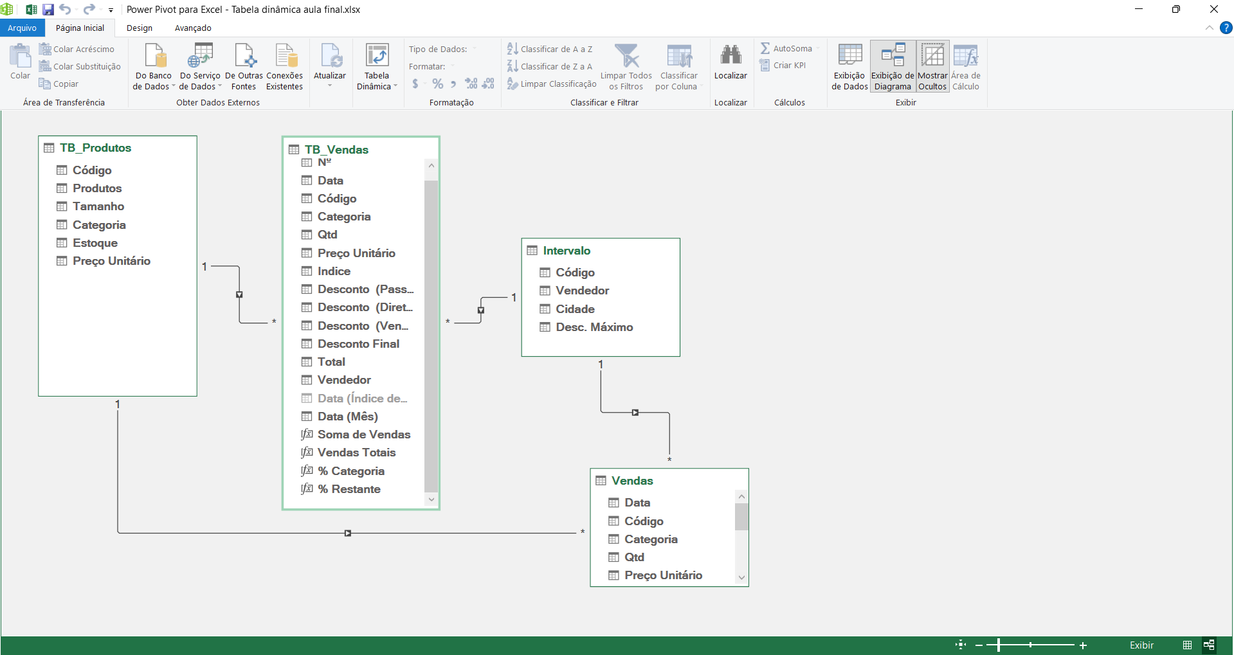Sort with Classificar de A a Z
Viewport: 1234px width, 655px height.
pyautogui.click(x=550, y=49)
